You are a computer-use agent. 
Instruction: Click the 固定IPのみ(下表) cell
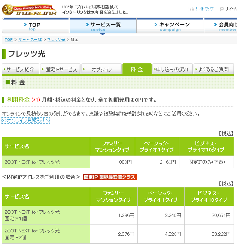[x=207, y=162]
